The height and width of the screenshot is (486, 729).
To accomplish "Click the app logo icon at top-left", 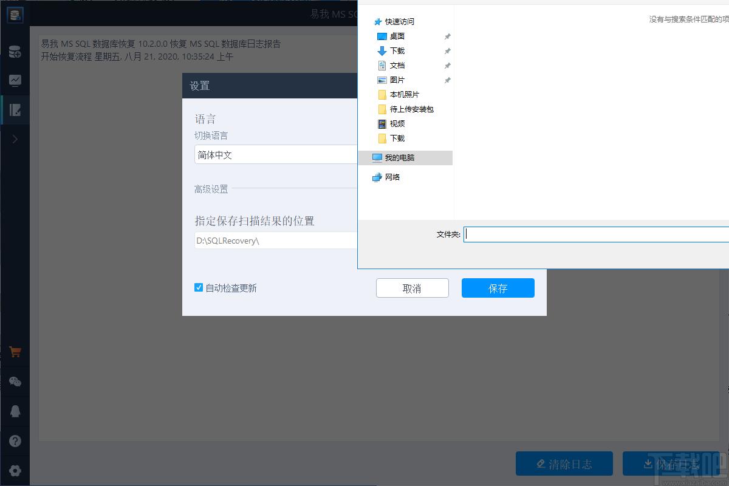I will (x=15, y=15).
